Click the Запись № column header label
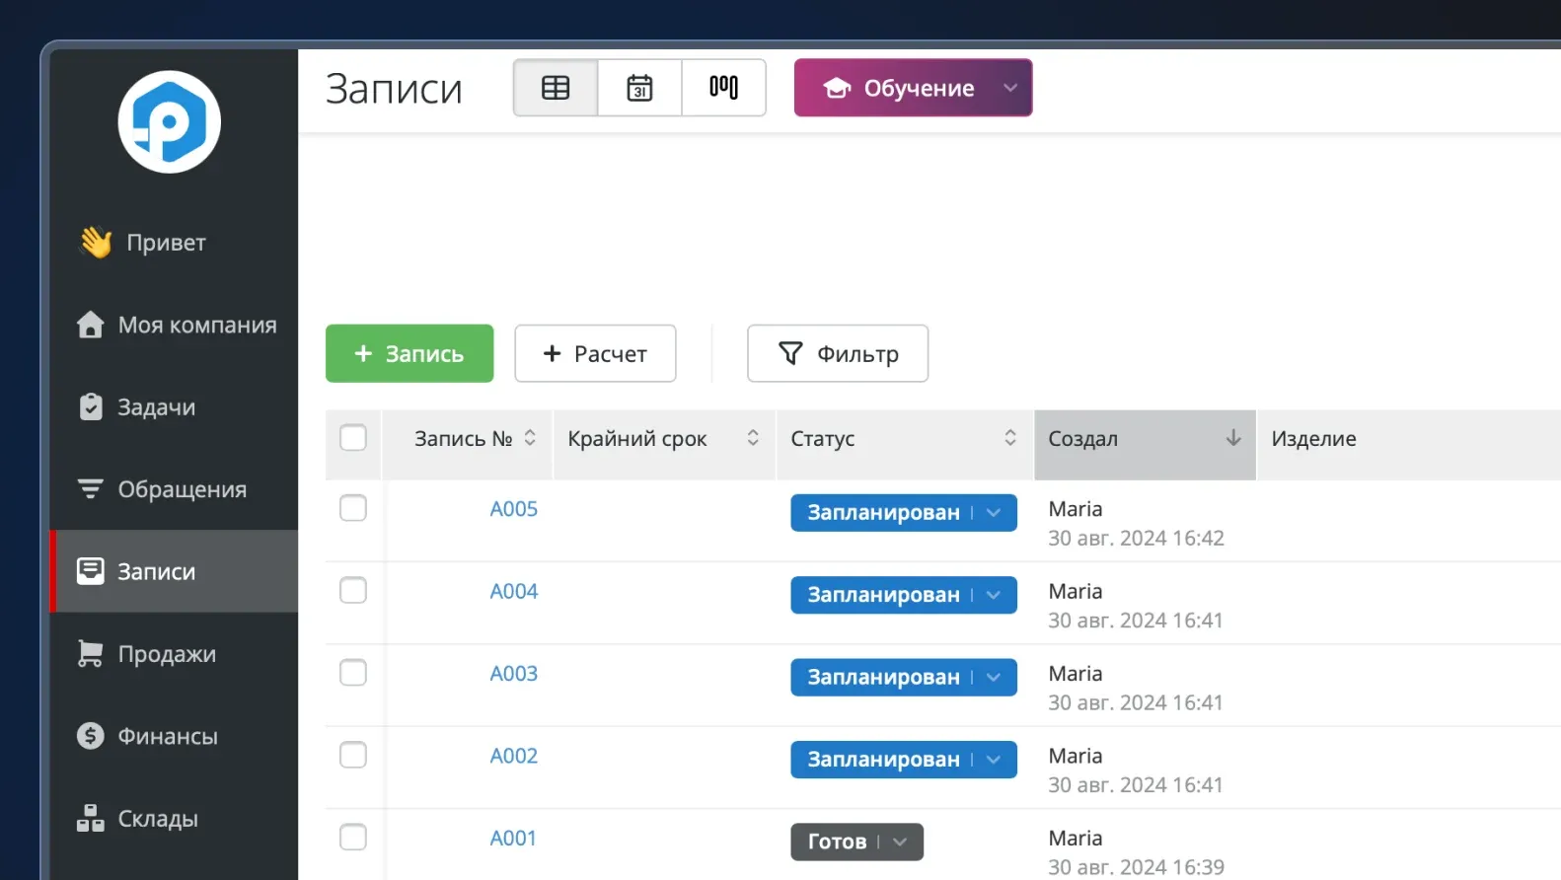Viewport: 1561px width, 880px height. pos(463,438)
